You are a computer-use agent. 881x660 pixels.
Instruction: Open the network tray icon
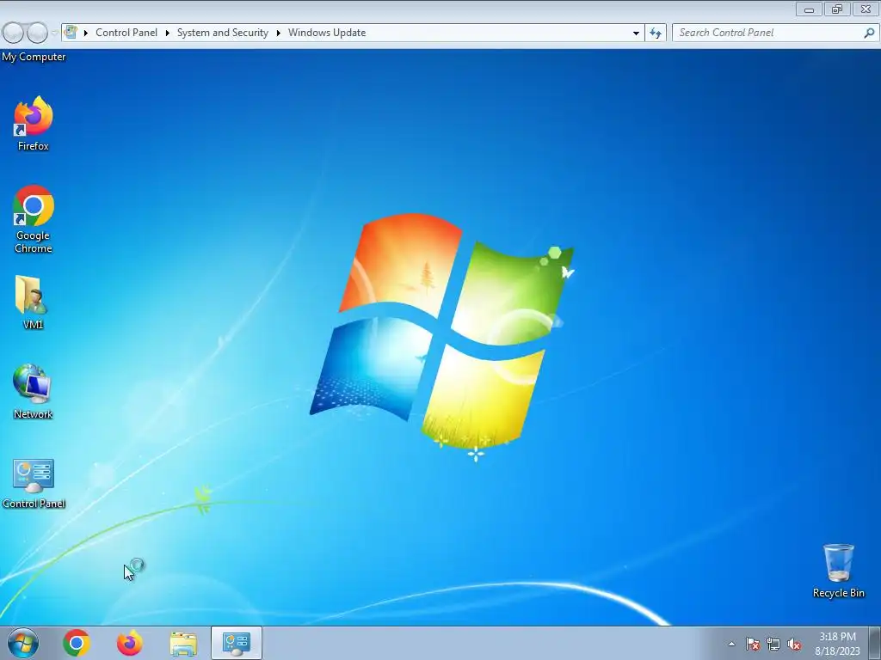point(773,644)
